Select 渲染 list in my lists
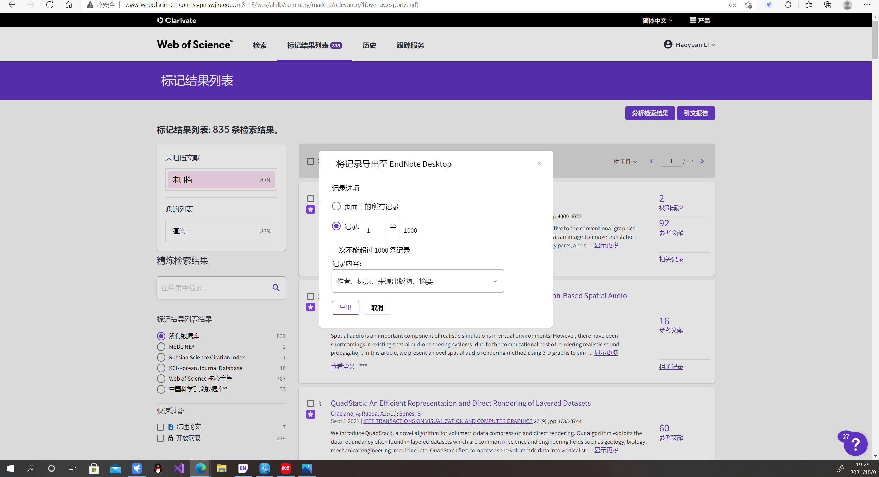879x477 pixels. [x=221, y=231]
